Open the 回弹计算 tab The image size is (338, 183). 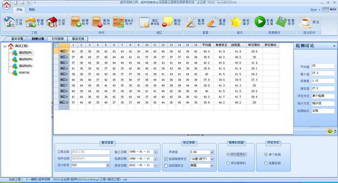coord(38,39)
